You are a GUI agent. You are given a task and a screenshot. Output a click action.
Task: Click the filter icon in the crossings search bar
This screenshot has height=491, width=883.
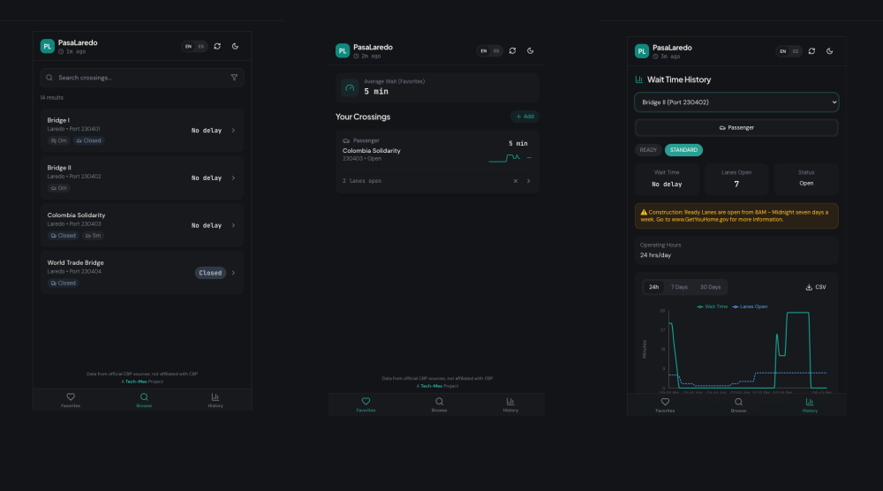[x=234, y=78]
